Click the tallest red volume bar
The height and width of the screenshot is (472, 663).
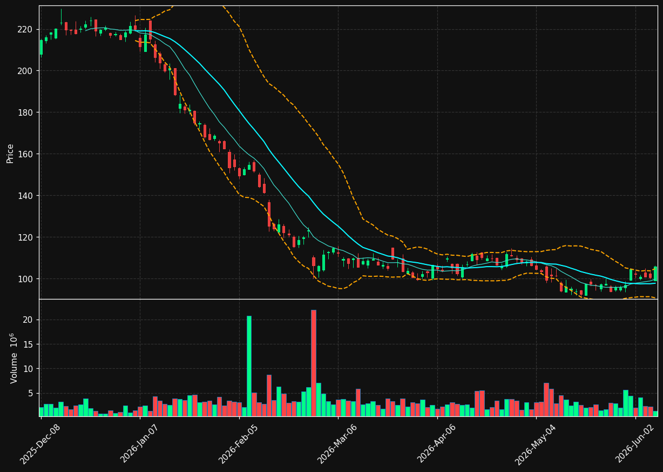[314, 363]
